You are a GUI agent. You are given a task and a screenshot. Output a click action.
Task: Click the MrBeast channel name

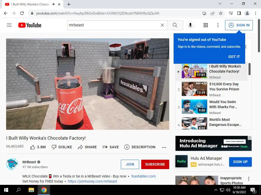point(29,162)
